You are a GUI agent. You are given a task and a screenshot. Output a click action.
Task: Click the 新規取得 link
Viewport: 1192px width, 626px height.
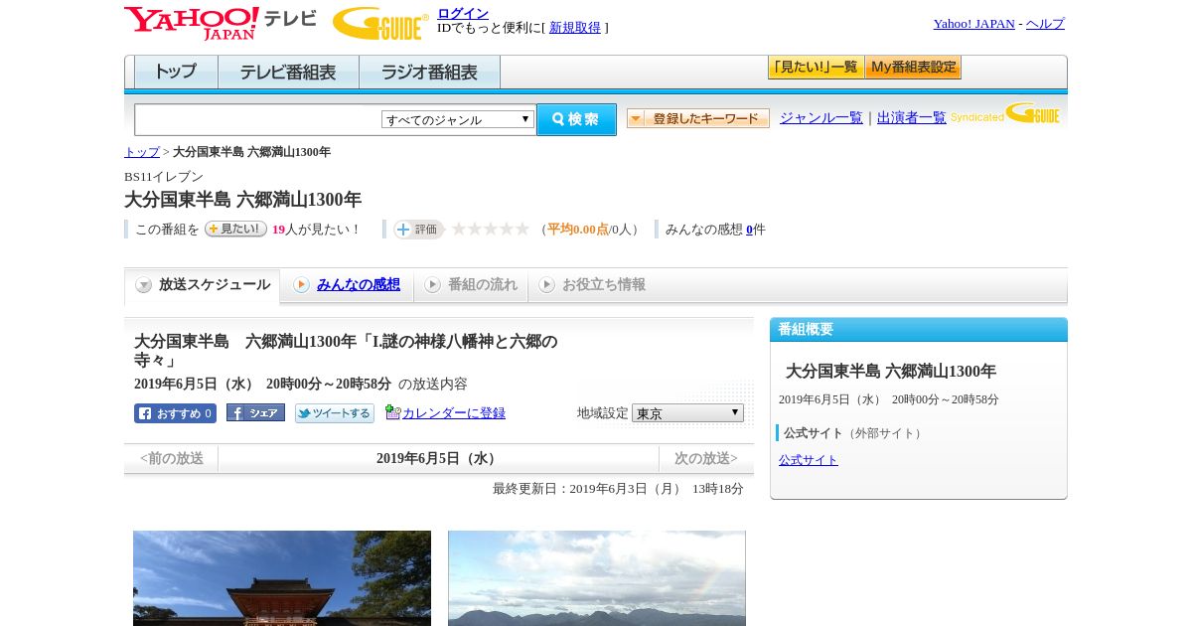pyautogui.click(x=575, y=28)
